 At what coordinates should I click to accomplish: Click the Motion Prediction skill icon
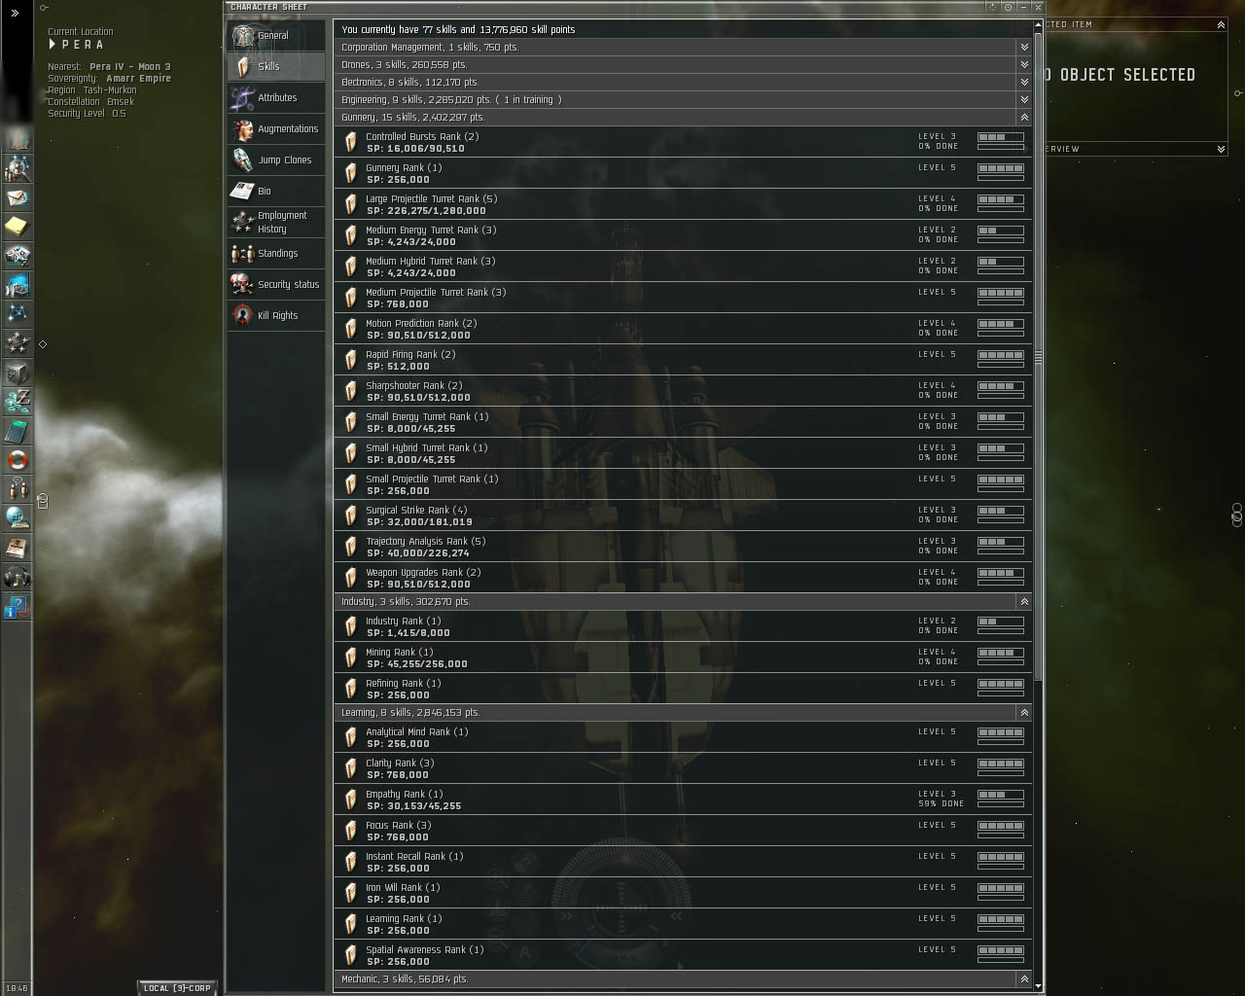351,329
